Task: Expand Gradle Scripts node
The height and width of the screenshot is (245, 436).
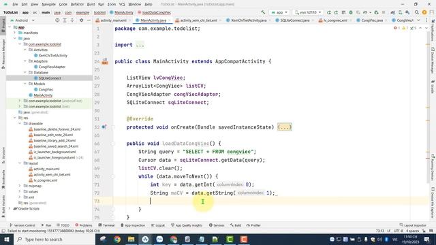Action: click(x=10, y=209)
